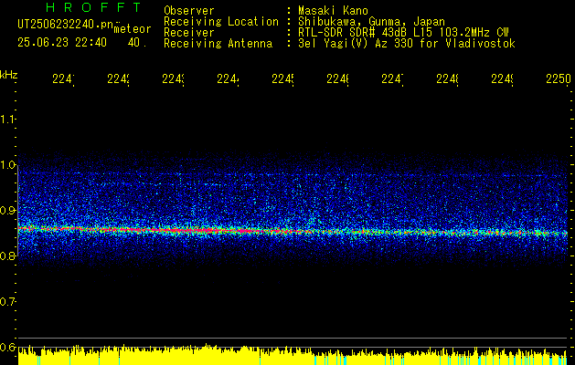575x365 pixels.
Task: Click the 1.0 kHz frequency label
Action: click(7, 165)
